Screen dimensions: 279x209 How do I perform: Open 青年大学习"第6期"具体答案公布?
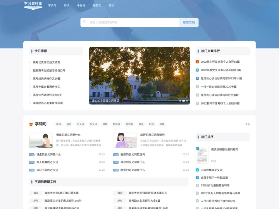(x=148, y=193)
